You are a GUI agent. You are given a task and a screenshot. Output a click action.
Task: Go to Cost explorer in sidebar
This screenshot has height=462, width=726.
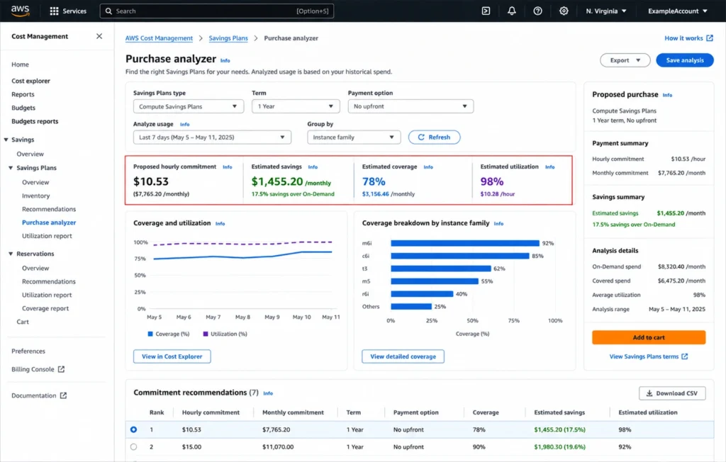click(x=30, y=81)
